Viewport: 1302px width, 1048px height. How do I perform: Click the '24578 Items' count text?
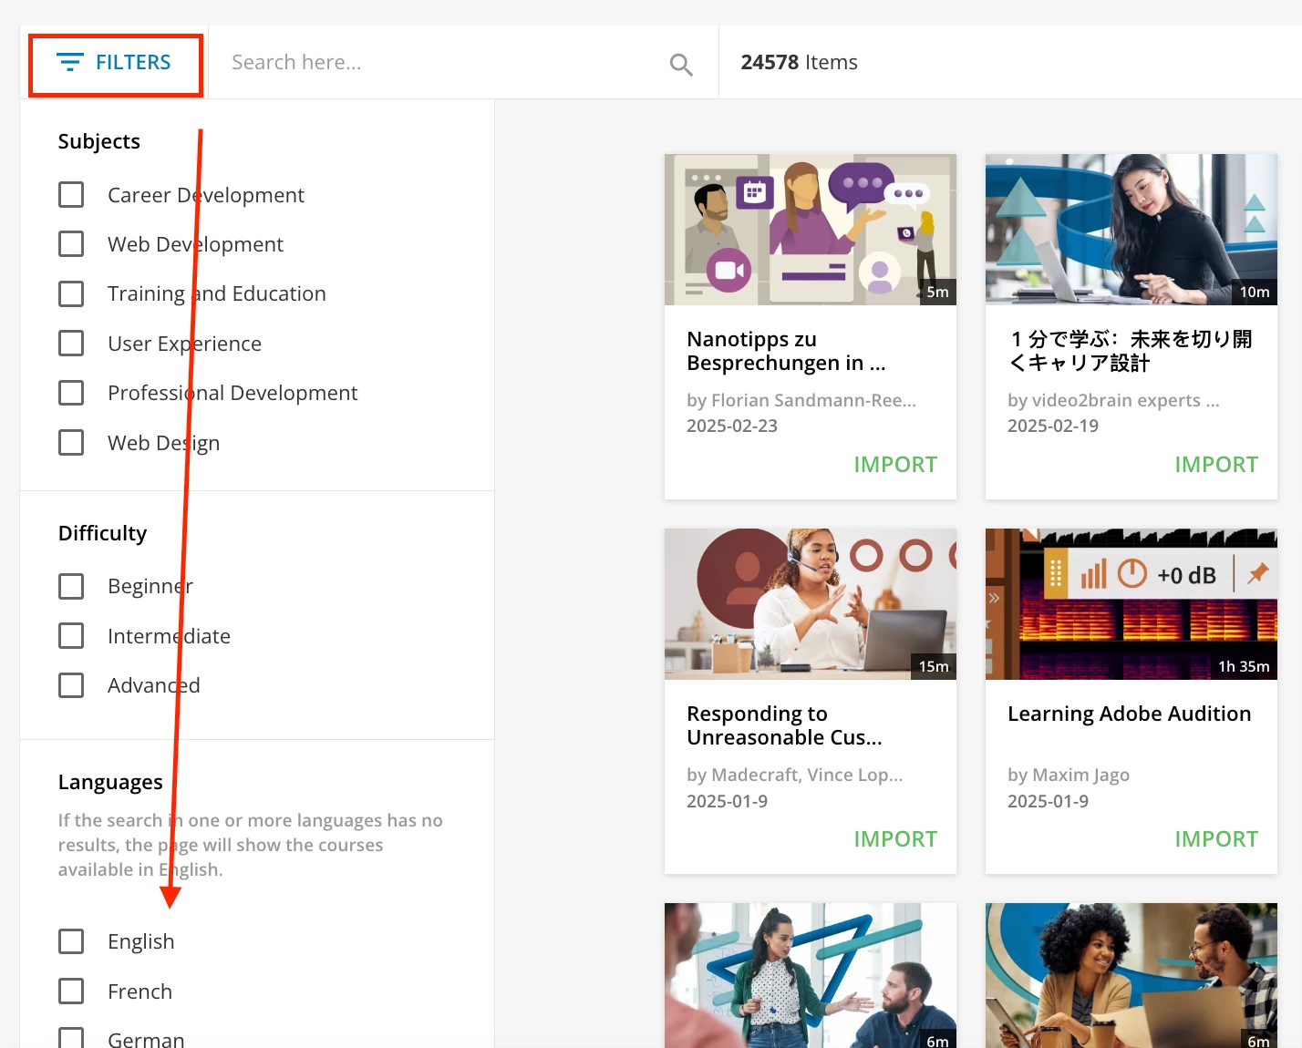tap(800, 62)
